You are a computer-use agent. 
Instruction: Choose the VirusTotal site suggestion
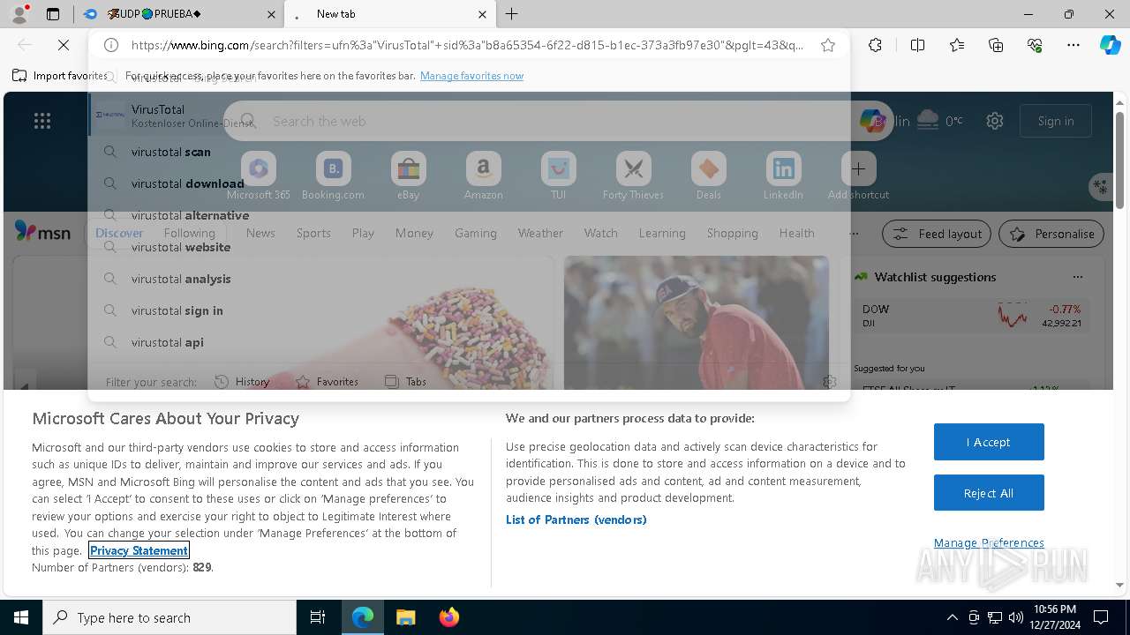pos(468,116)
